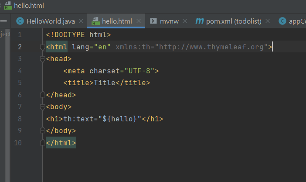The image size is (306, 182).
Task: Close the HelloWorld.java tab
Action: tap(82, 21)
